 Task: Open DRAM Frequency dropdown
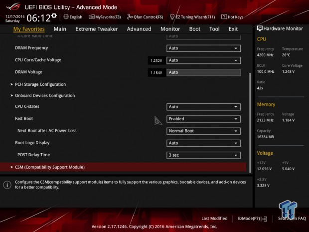click(x=203, y=48)
